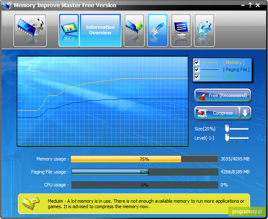This screenshot has width=268, height=219.
Task: Open the wrench tools icon
Action: (x=158, y=30)
